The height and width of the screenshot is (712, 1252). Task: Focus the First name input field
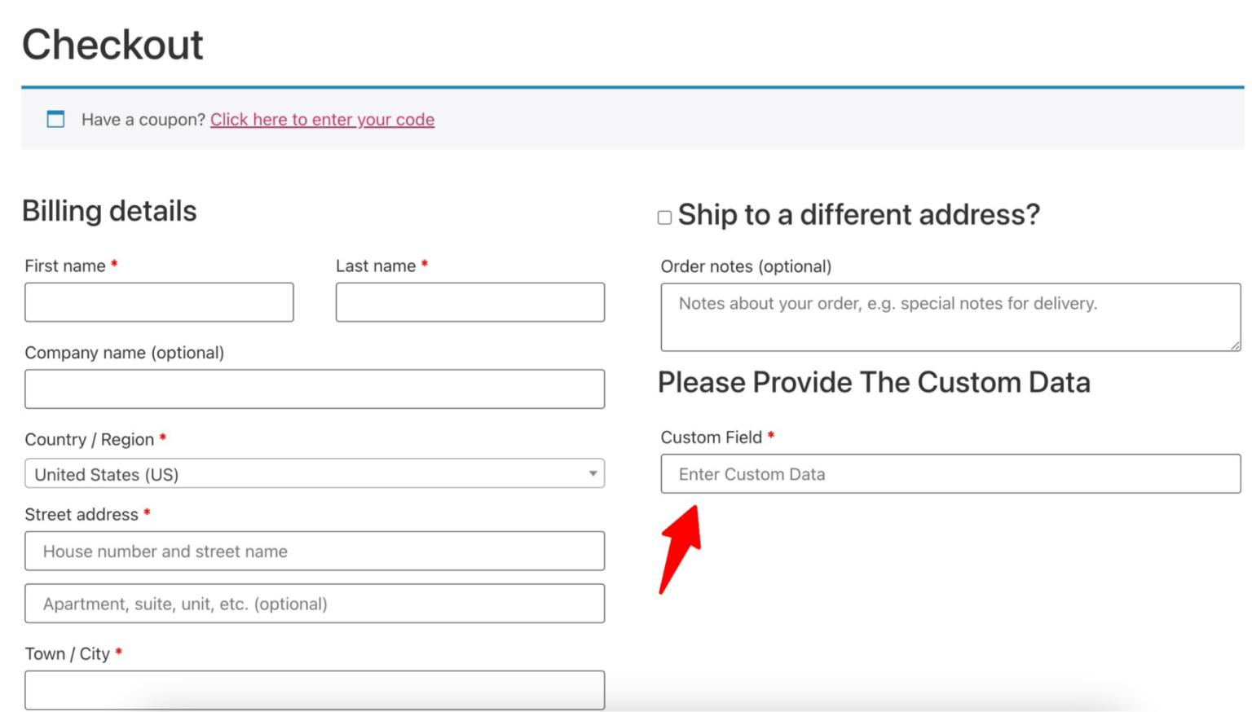pos(159,302)
